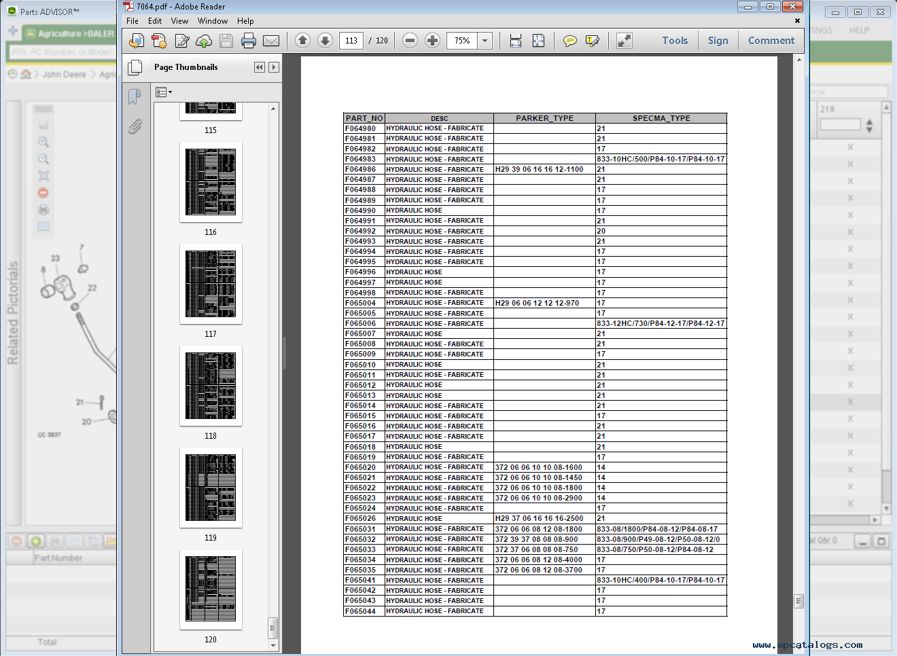
Task: Open the Comment pane
Action: 771,41
